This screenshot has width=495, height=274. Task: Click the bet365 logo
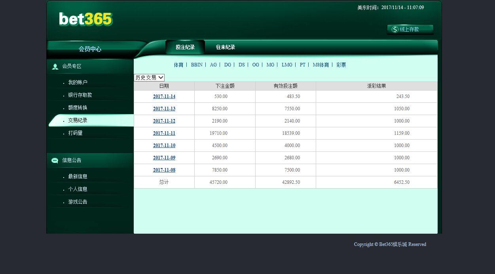[x=86, y=19]
